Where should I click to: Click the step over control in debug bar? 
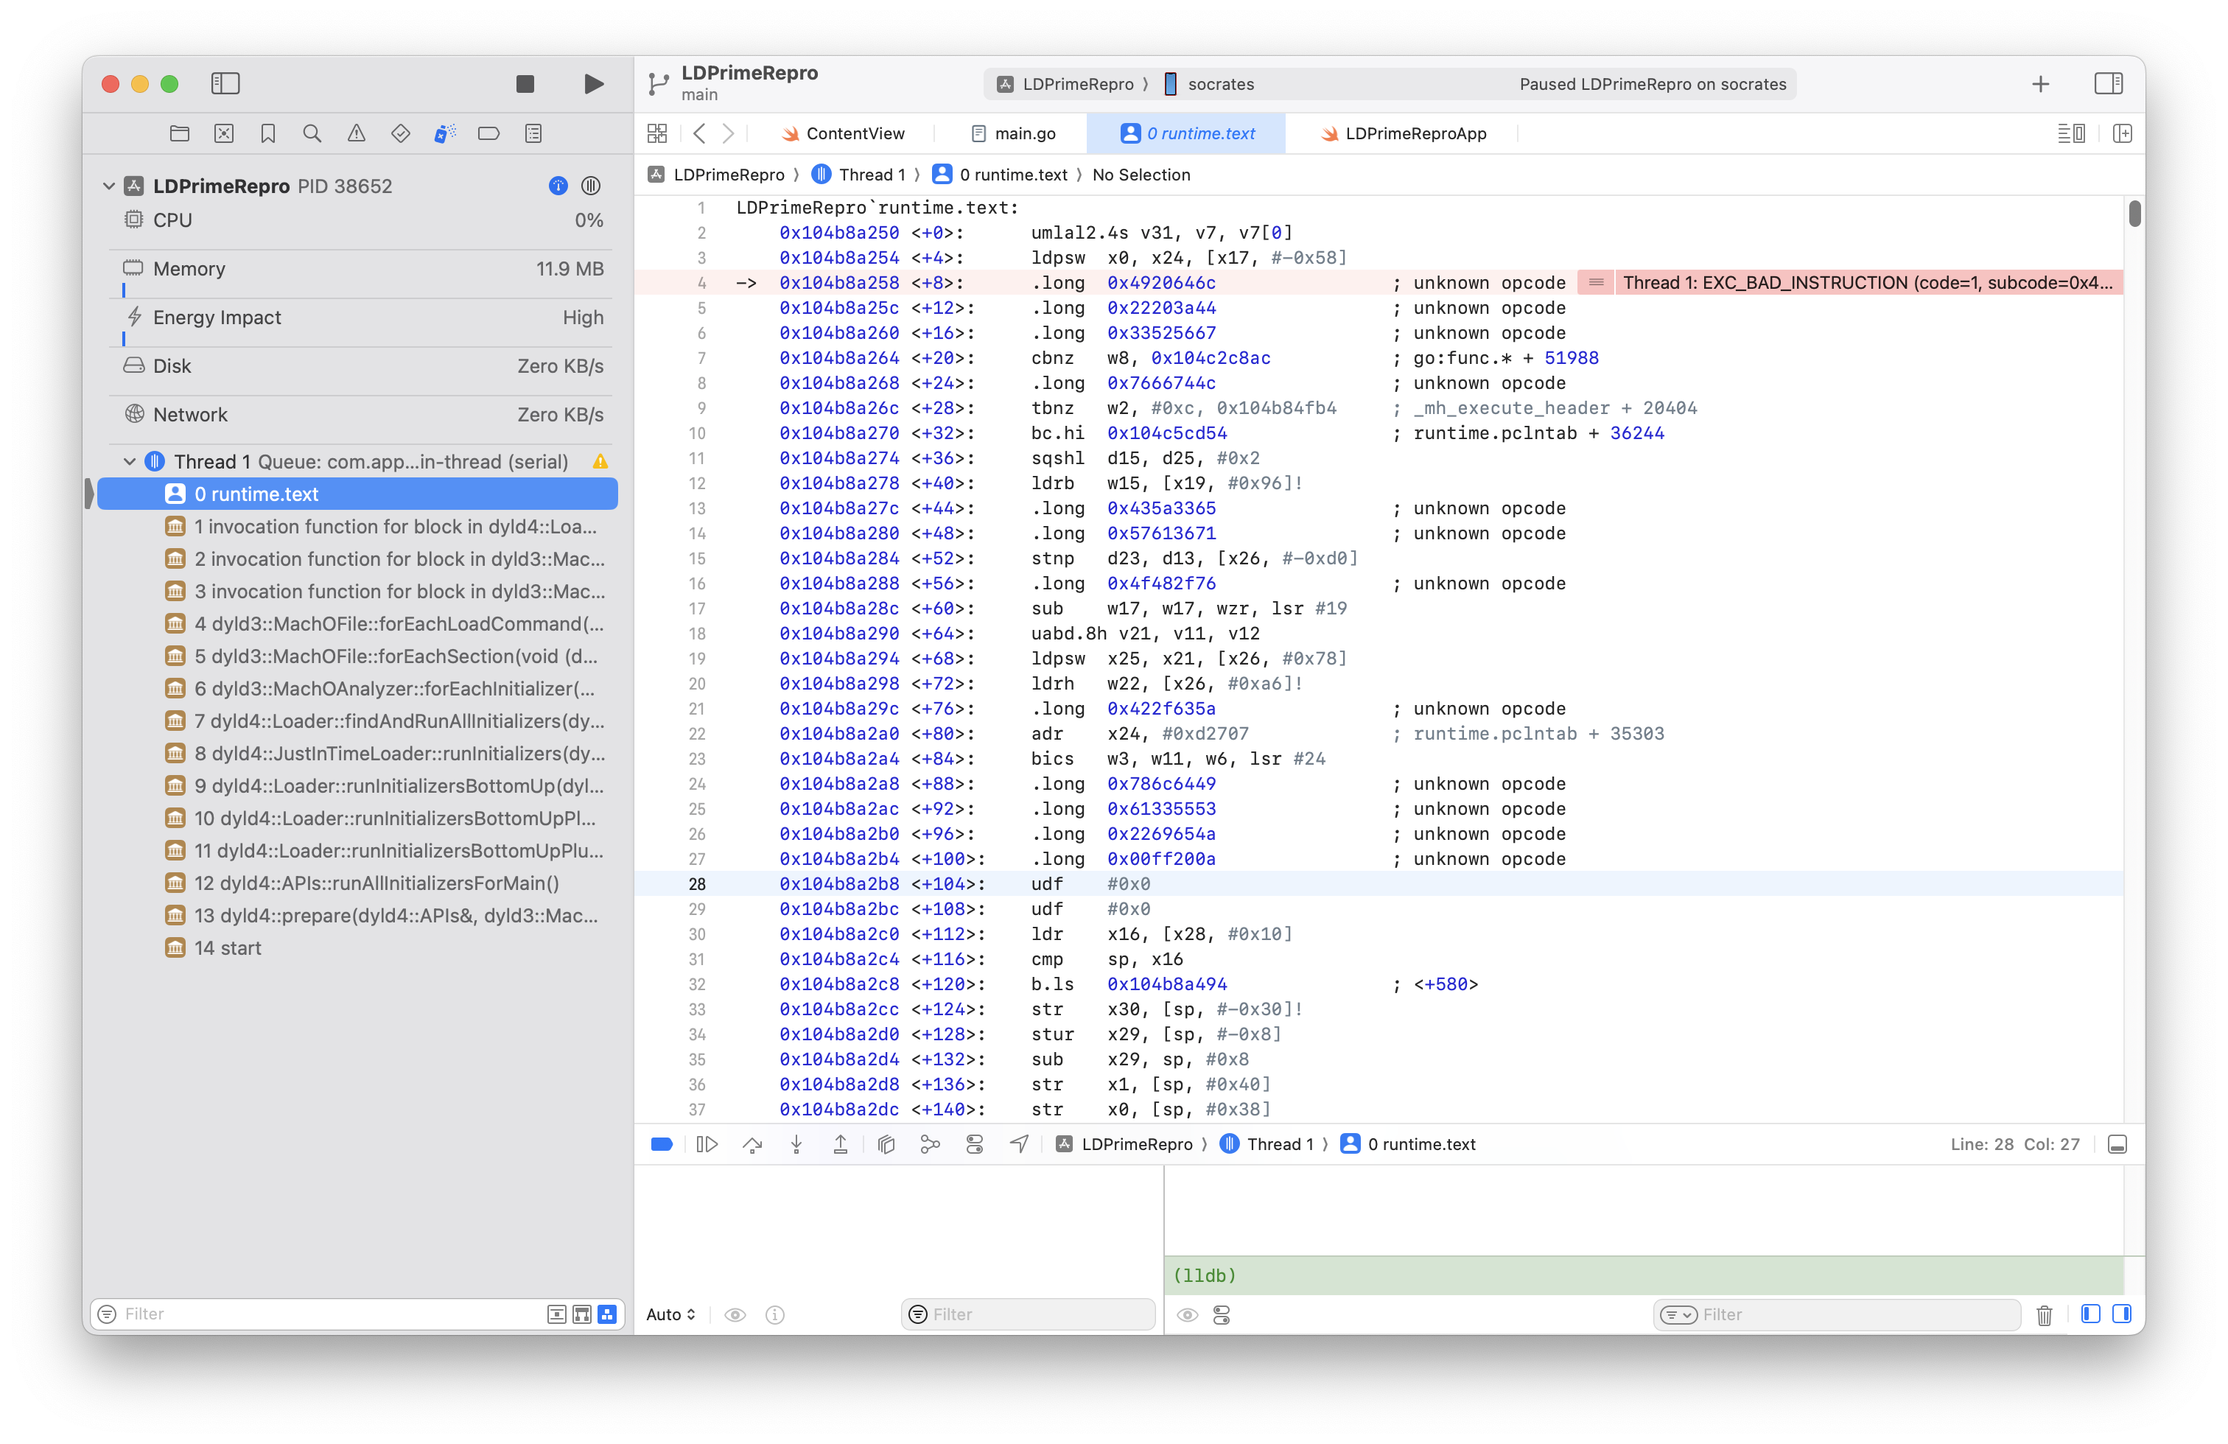tap(753, 1143)
